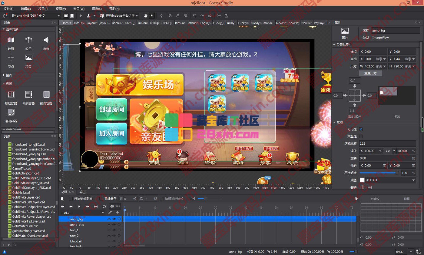Open the 项目 Project menu
This screenshot has height=255, width=424.
[43, 9]
